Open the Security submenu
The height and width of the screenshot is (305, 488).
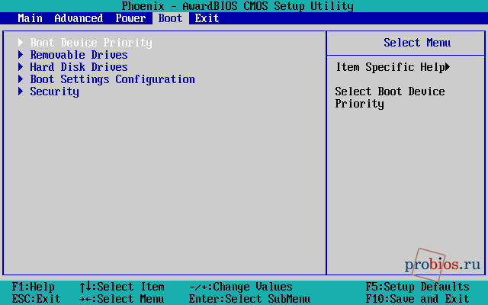pyautogui.click(x=54, y=91)
